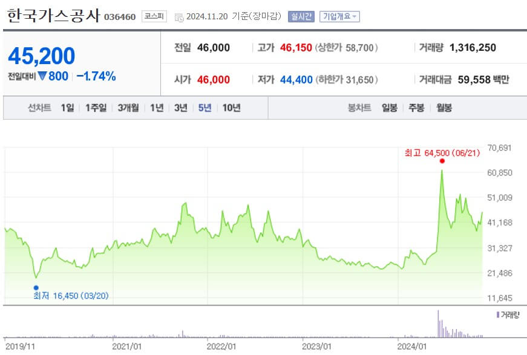Viewport: 527px width, 355px height.
Task: Click the calendar icon beside the date 2024.11.20
Action: tap(179, 17)
